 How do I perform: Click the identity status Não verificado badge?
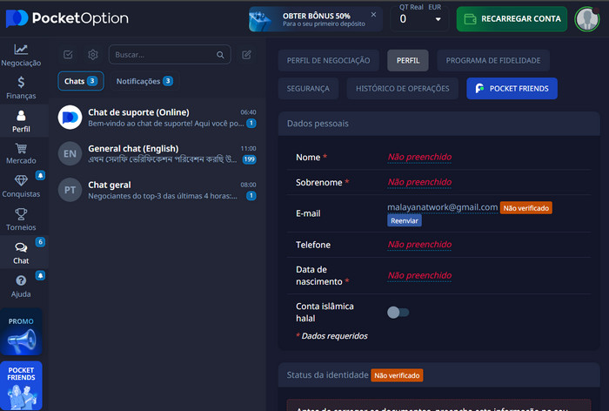pyautogui.click(x=397, y=375)
